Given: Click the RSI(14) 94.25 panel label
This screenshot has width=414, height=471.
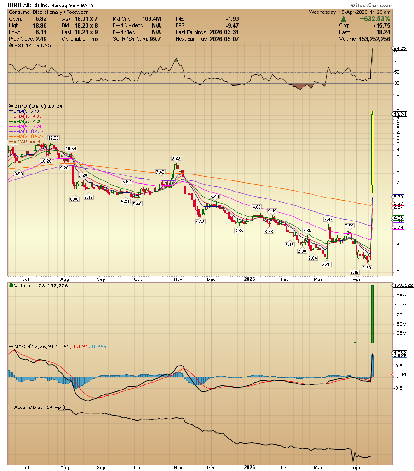Looking at the screenshot, I should 32,46.
